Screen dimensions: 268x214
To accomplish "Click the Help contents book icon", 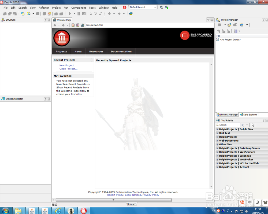I will click(x=131, y=14).
